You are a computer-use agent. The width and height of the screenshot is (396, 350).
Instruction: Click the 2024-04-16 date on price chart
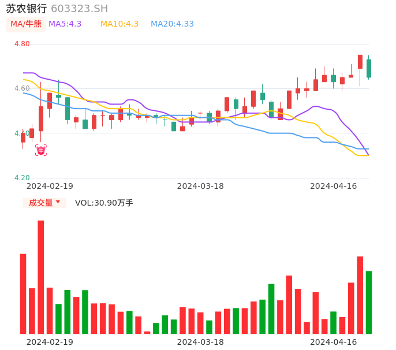334,187
